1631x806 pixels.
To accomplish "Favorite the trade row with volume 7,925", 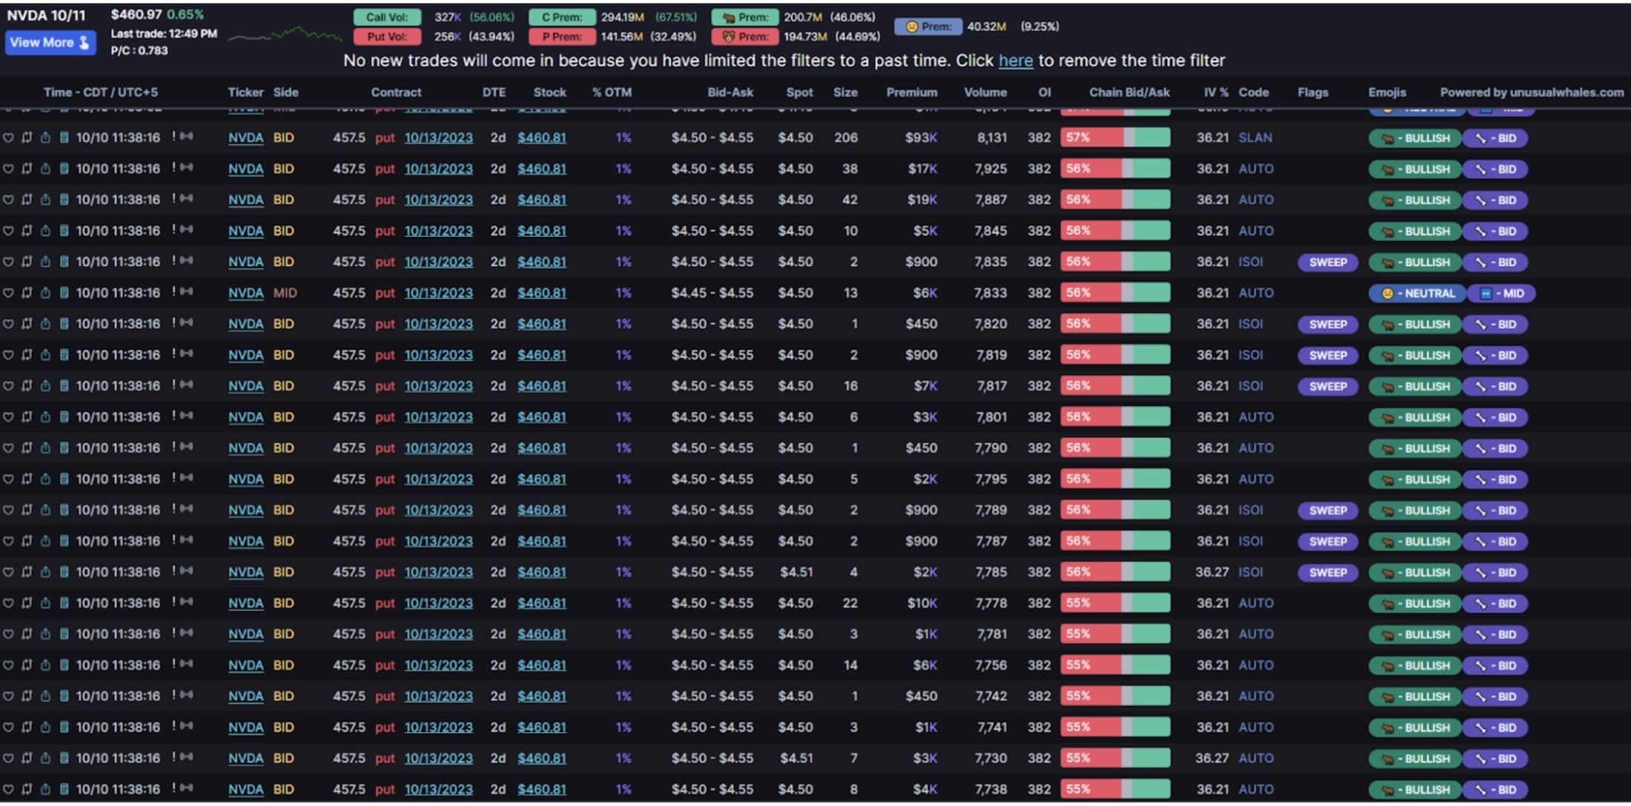I will 8,169.
